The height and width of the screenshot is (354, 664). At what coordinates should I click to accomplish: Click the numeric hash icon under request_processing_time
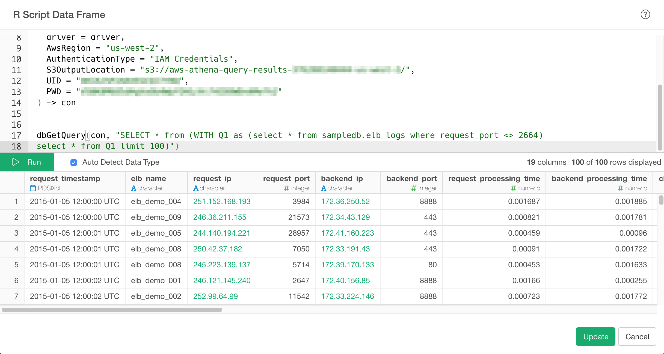(x=514, y=188)
